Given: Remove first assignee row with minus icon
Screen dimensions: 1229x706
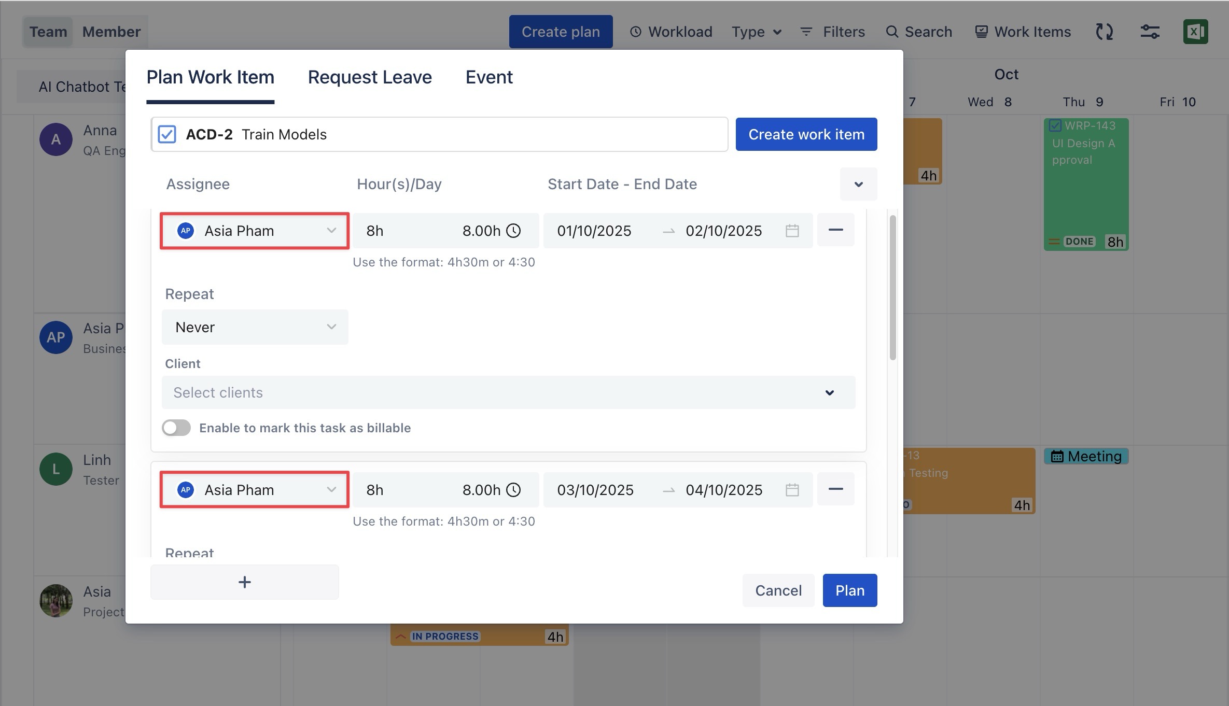Looking at the screenshot, I should 835,230.
